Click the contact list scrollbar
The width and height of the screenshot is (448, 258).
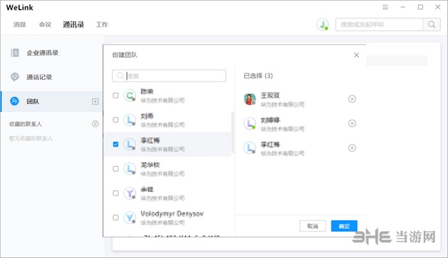click(x=232, y=132)
